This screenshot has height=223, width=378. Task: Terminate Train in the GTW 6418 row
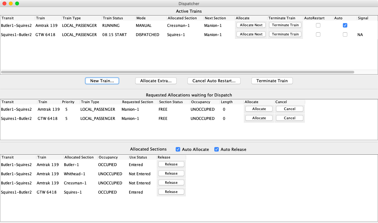[x=285, y=34]
